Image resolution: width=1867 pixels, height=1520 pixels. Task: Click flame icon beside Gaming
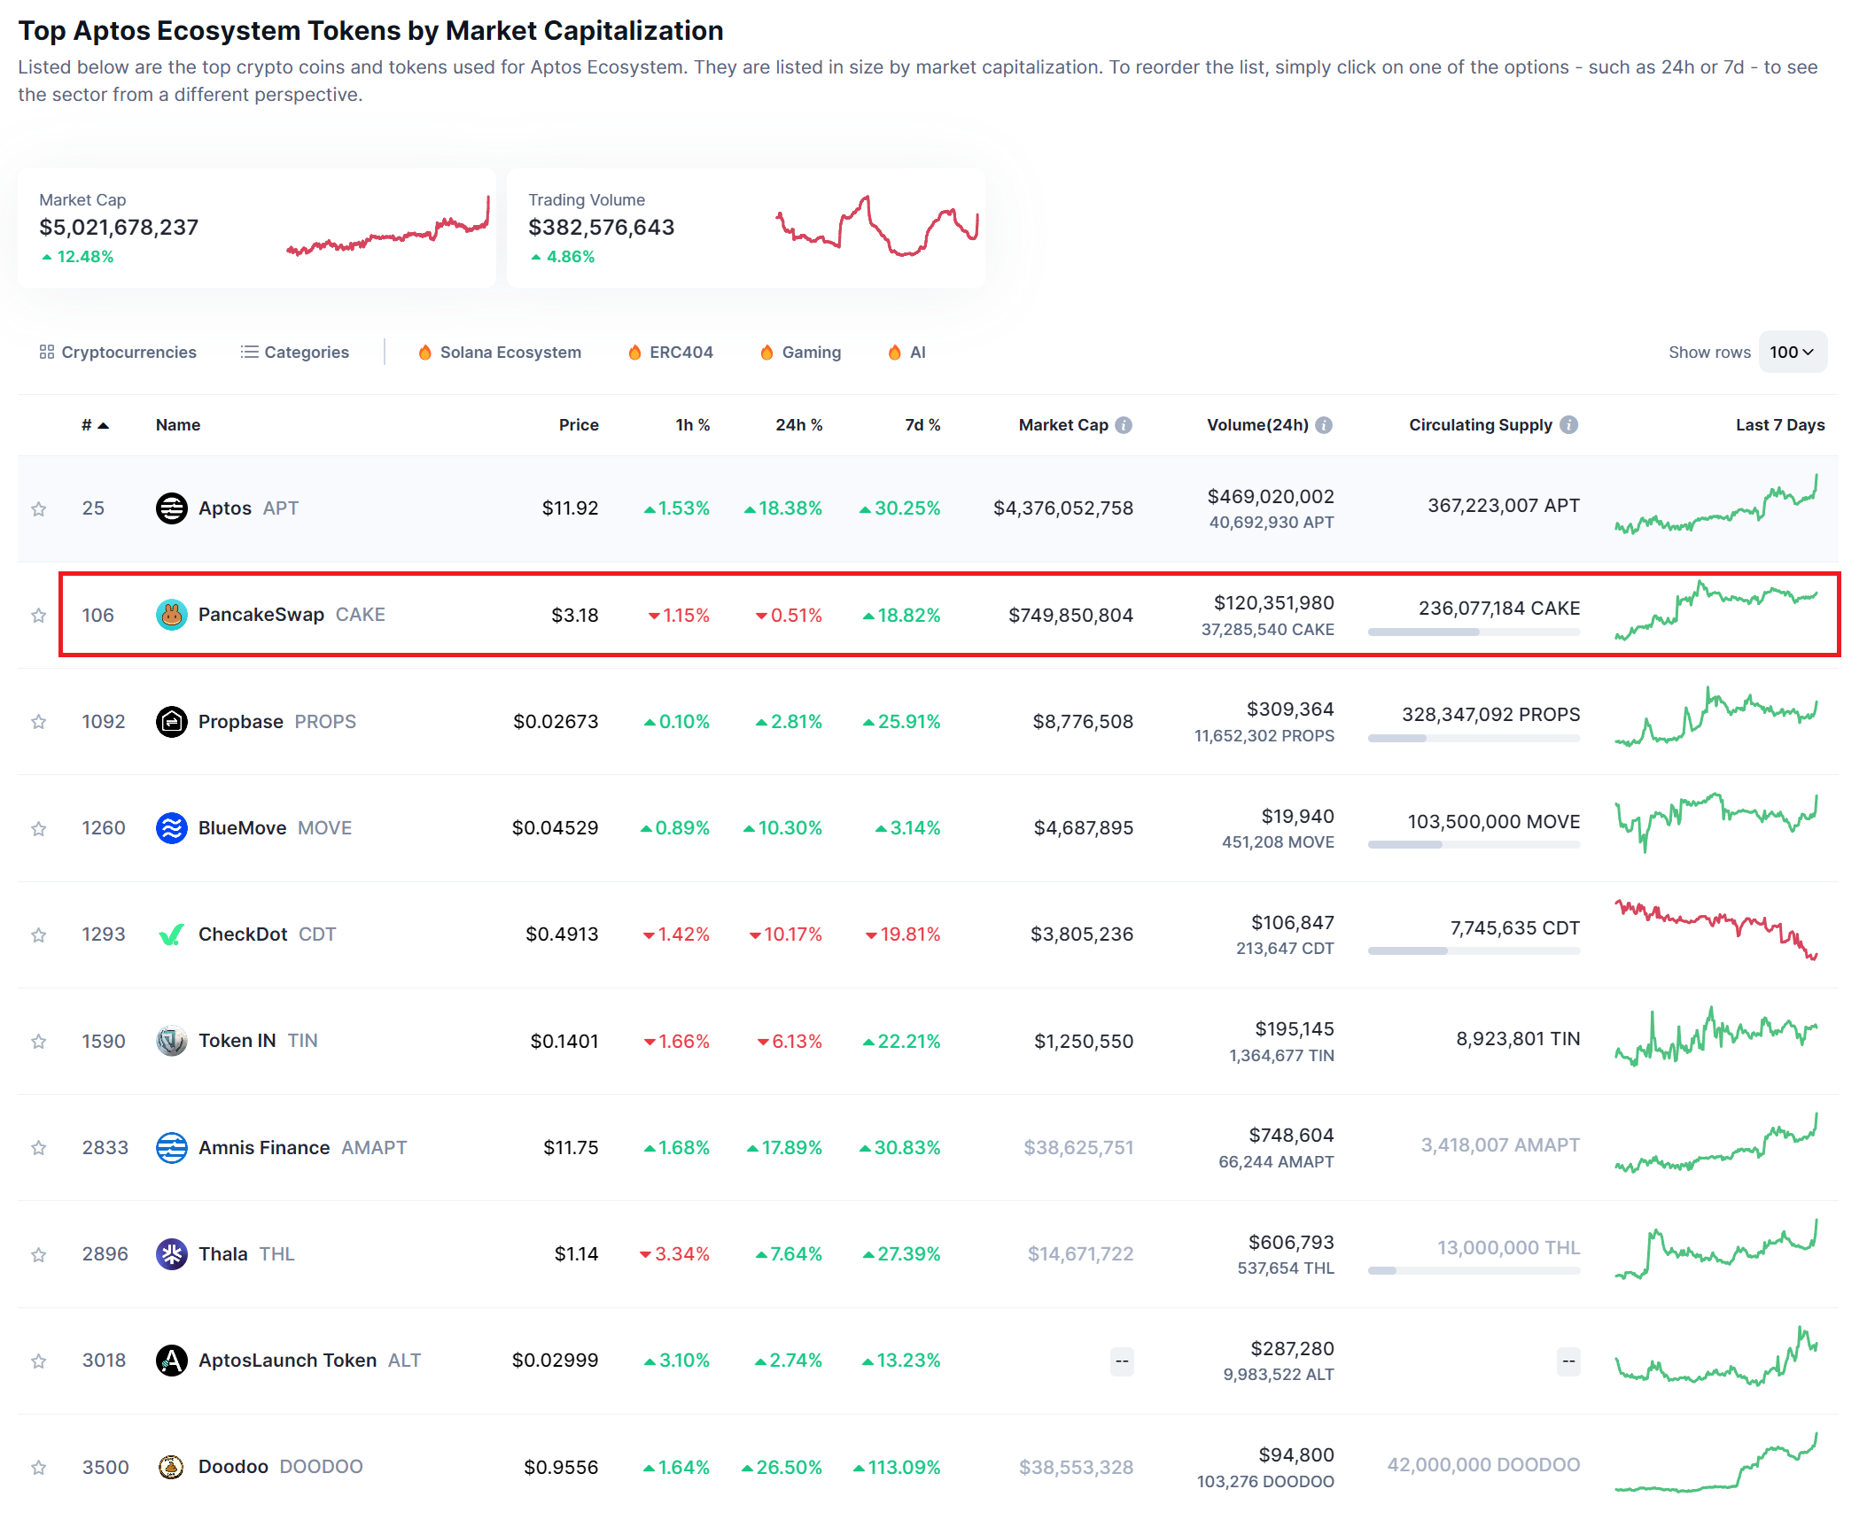tap(766, 353)
